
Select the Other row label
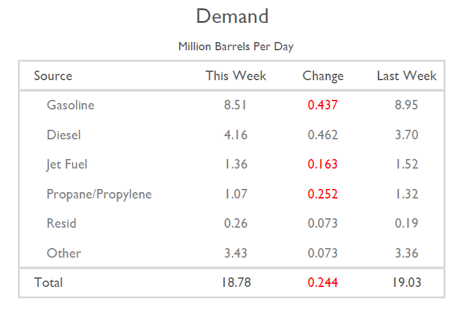[x=64, y=253]
